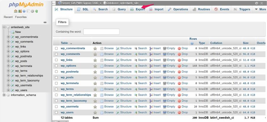
Task: Go to the Operations tab
Action: pyautogui.click(x=178, y=9)
